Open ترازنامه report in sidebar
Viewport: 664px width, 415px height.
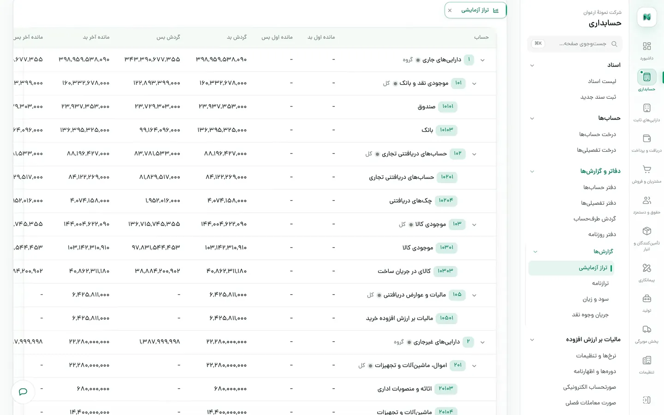point(600,283)
